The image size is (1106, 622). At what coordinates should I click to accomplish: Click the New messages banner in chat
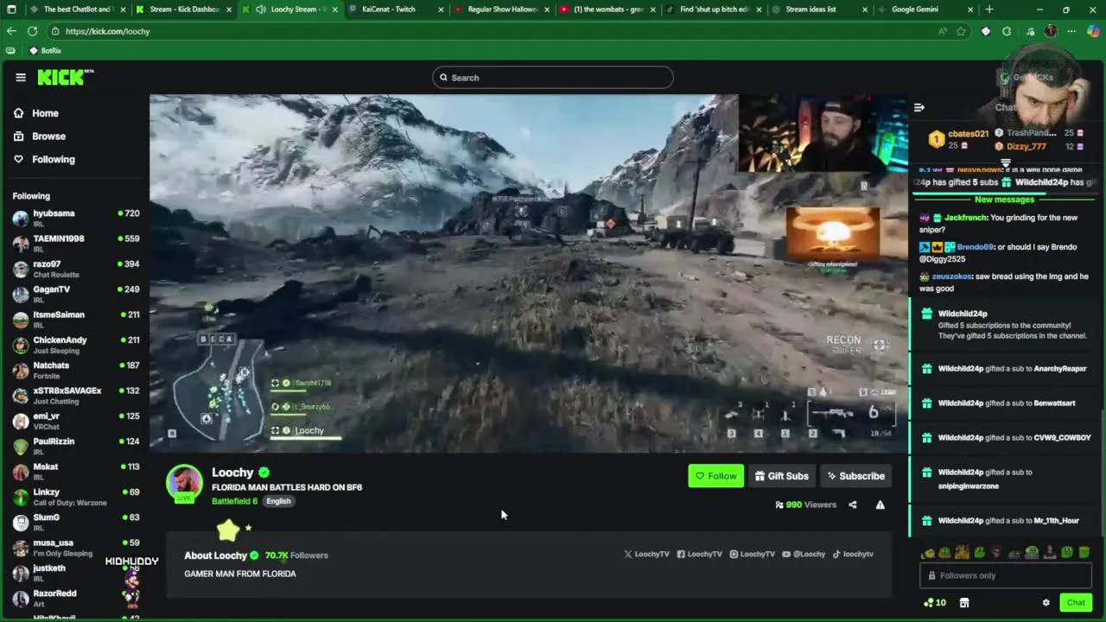click(1004, 200)
